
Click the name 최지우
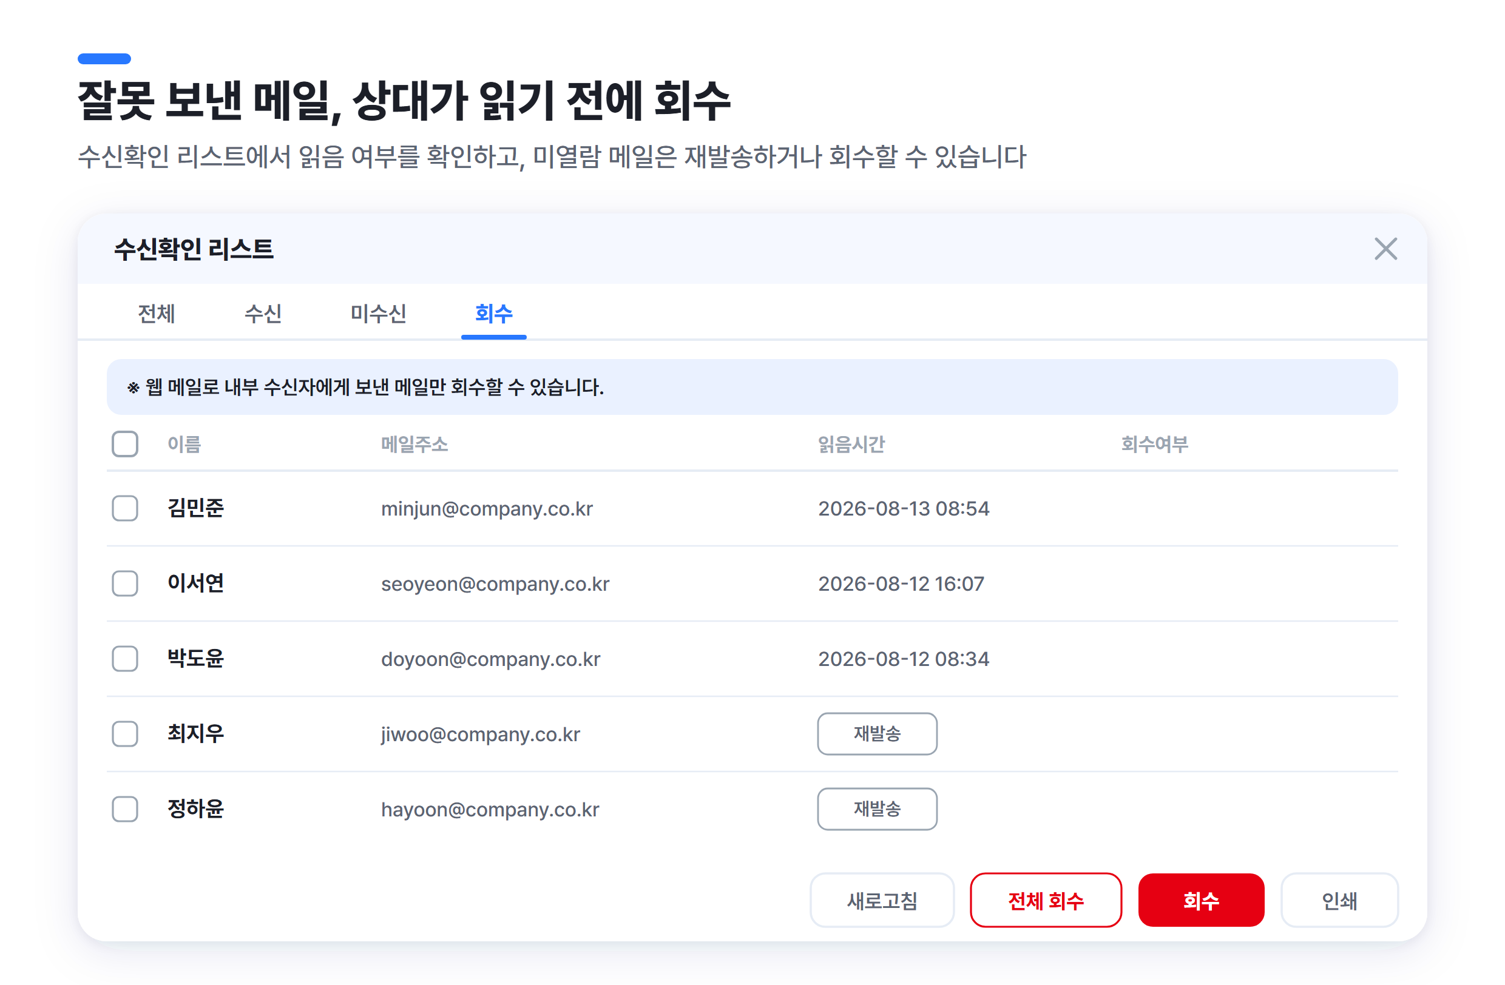click(195, 733)
